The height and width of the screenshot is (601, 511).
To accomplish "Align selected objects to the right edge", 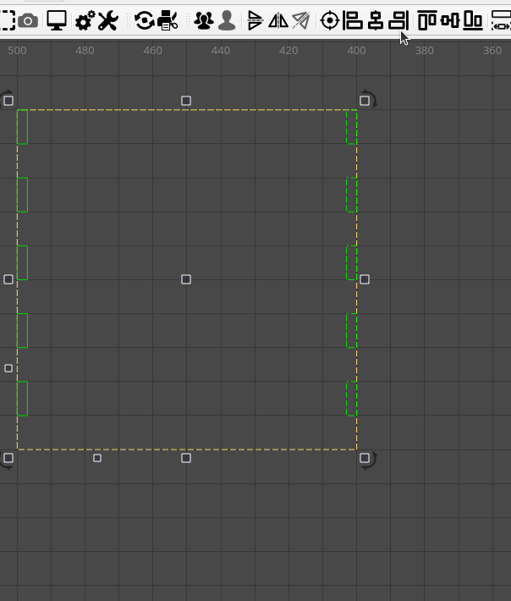I will 398,20.
